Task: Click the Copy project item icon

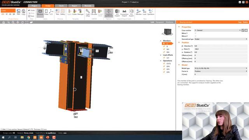Action: pos(23,12)
